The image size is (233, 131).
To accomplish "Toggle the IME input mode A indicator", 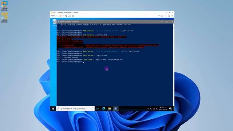I will [157, 109].
